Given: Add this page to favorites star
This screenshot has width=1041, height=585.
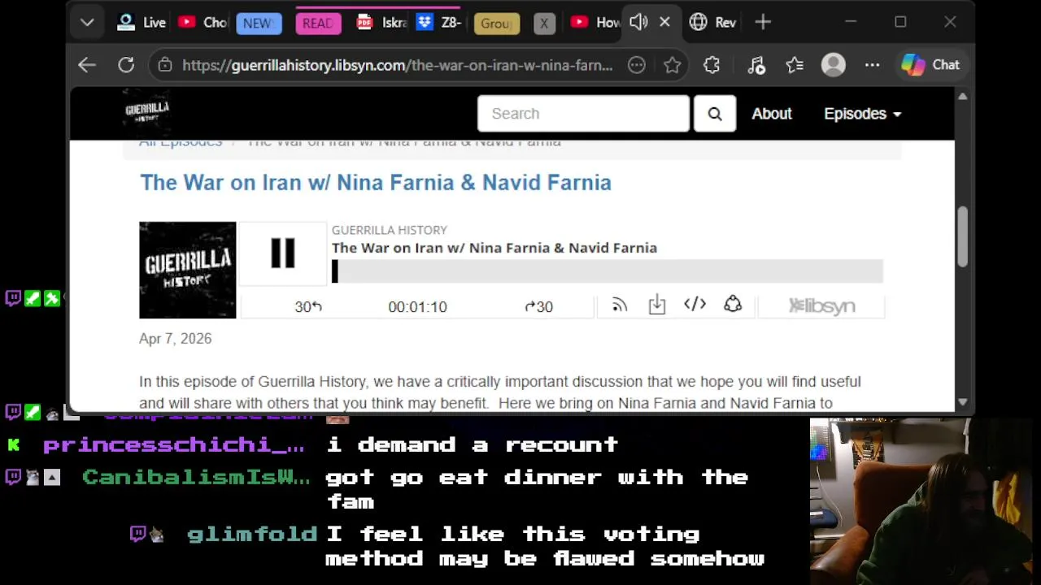Looking at the screenshot, I should click(673, 65).
